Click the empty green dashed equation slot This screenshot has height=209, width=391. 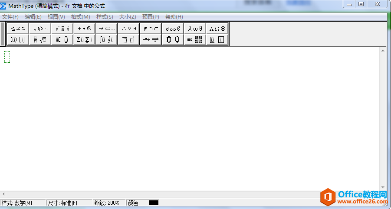coord(7,57)
